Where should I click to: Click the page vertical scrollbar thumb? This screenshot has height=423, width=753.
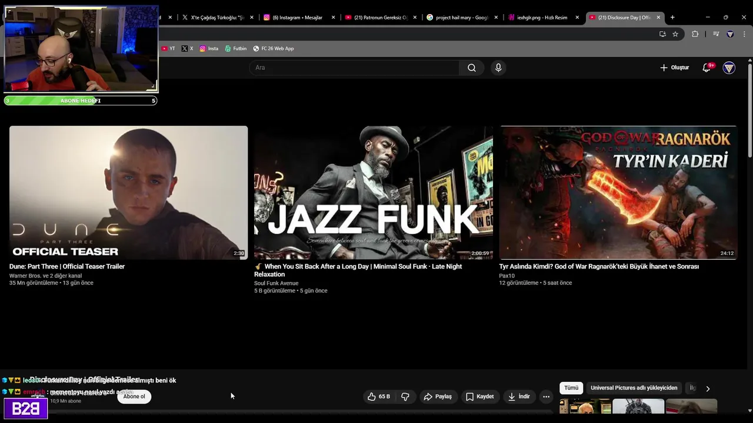(x=749, y=109)
